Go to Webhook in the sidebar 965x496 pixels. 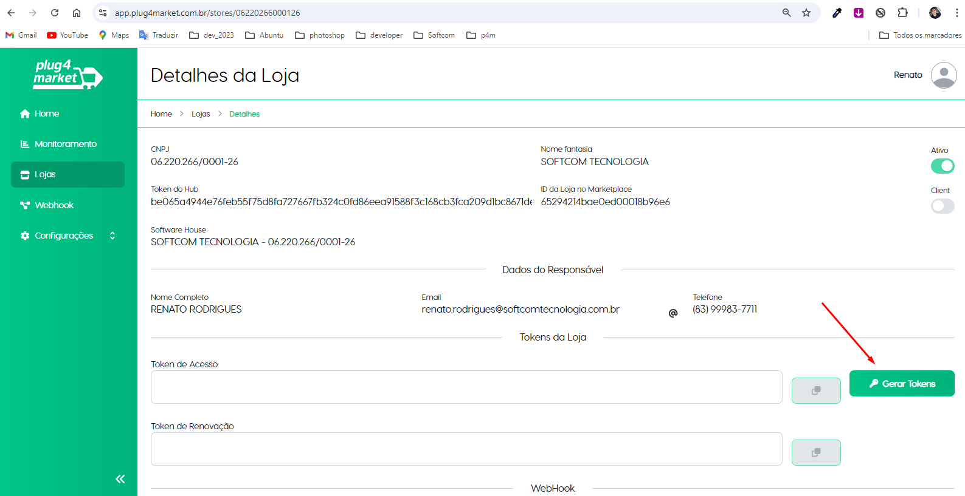[54, 205]
